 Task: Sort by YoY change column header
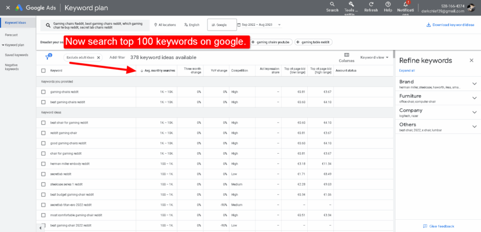click(x=219, y=71)
